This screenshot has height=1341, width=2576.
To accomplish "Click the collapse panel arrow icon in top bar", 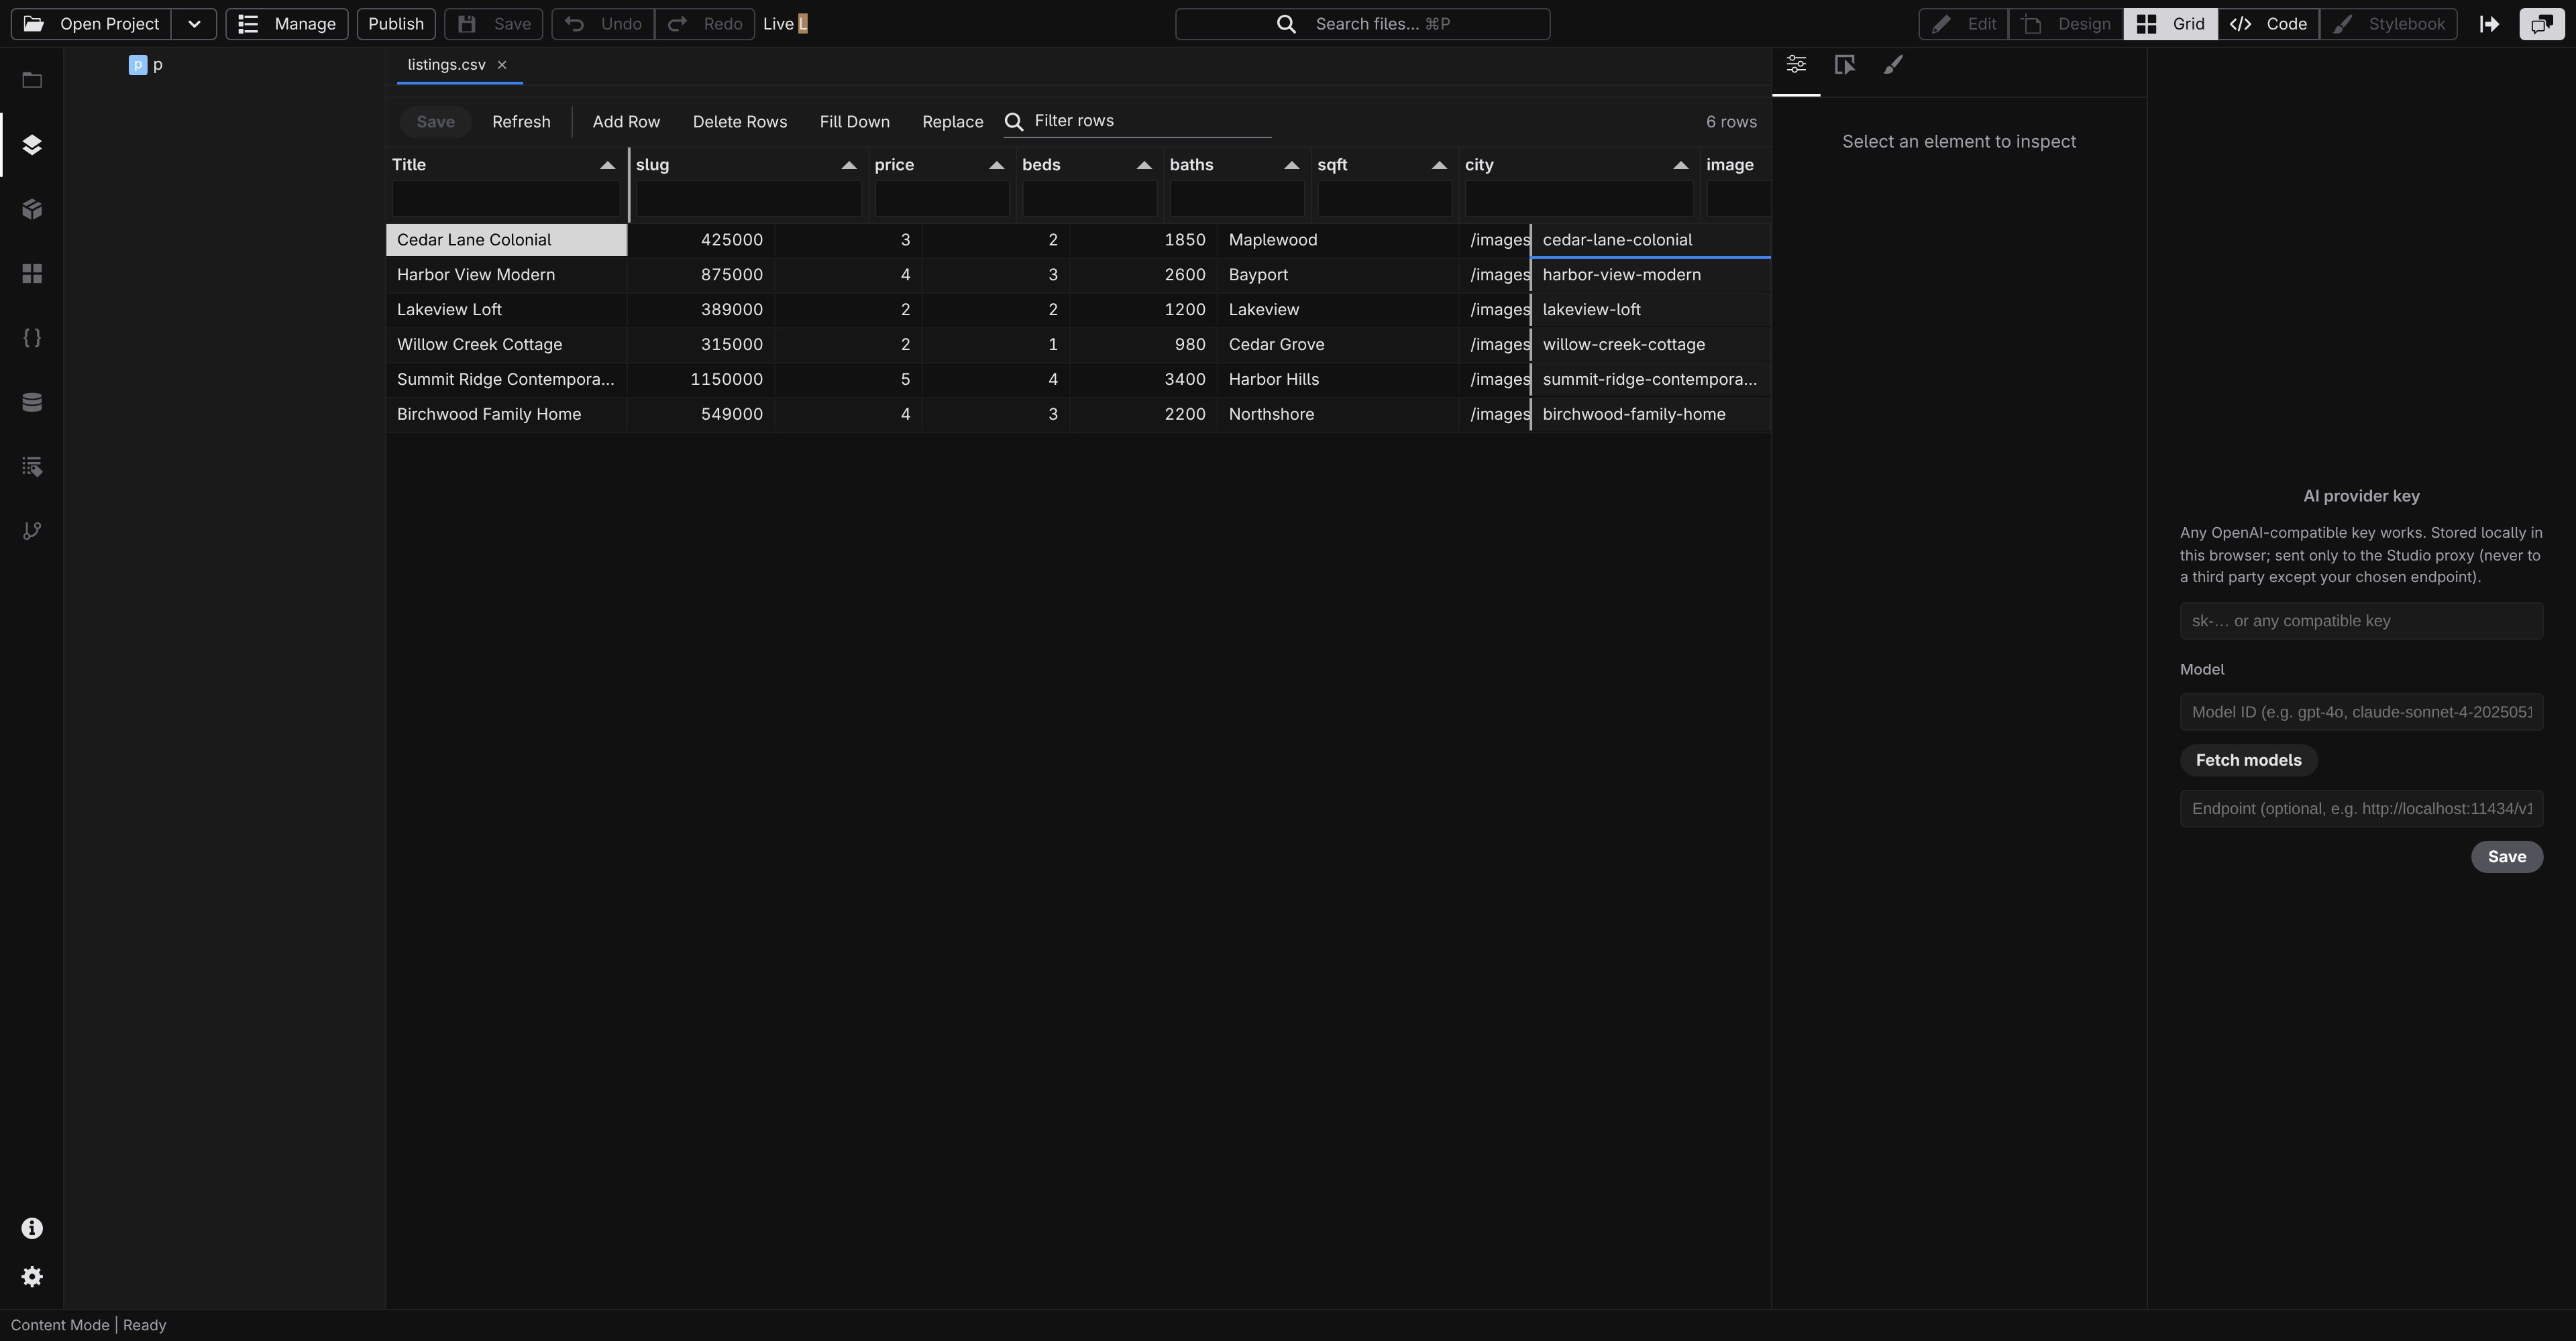I will coord(2490,24).
